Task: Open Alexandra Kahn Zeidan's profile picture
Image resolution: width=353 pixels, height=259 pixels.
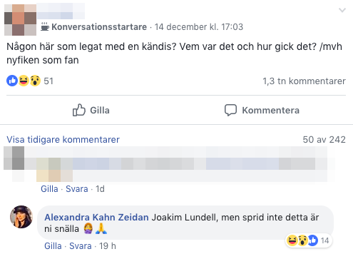Action: 21,217
